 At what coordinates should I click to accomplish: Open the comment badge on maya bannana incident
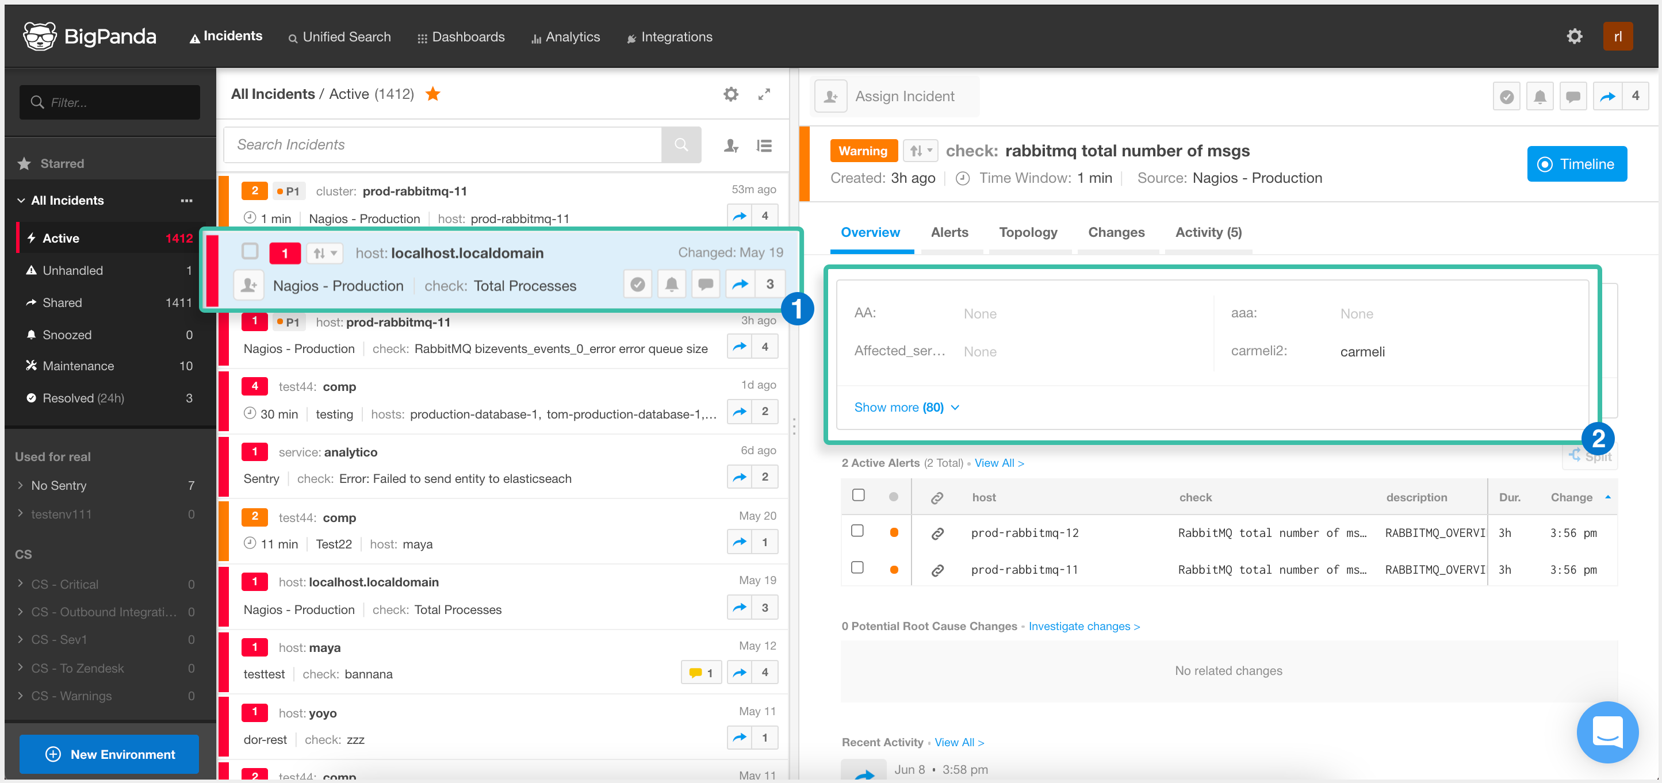[700, 673]
